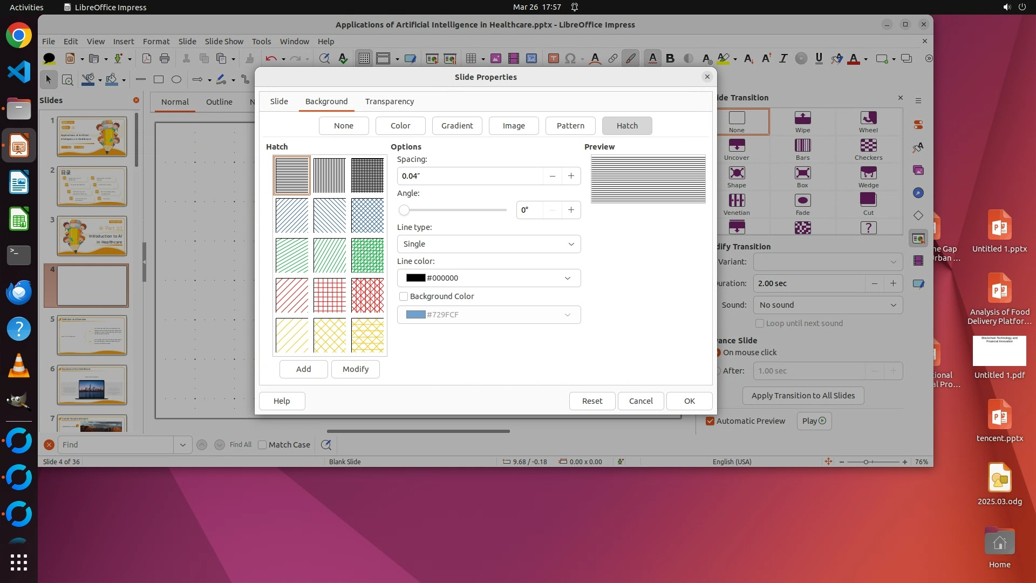Insert rectangle with drawing toolbar icon
The height and width of the screenshot is (583, 1036).
[159, 79]
